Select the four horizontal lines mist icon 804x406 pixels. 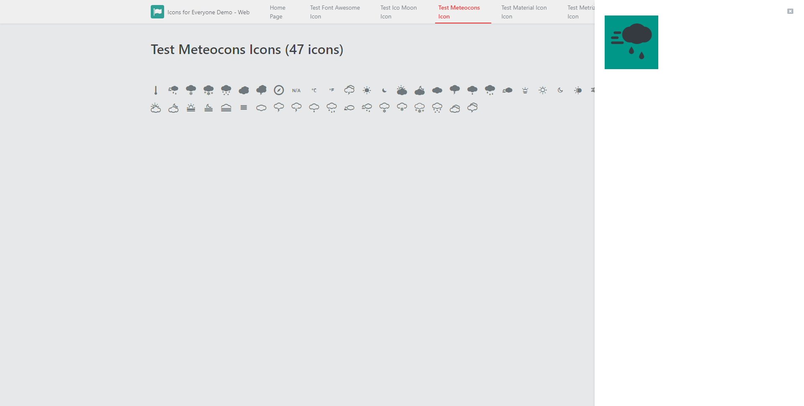(244, 108)
